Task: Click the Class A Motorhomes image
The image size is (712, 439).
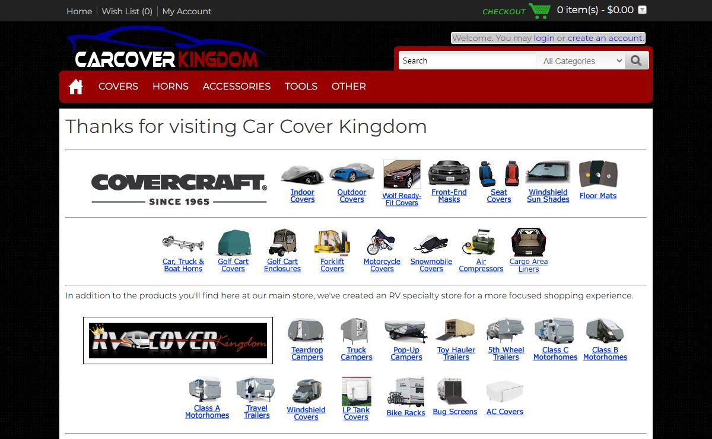Action: [x=205, y=390]
